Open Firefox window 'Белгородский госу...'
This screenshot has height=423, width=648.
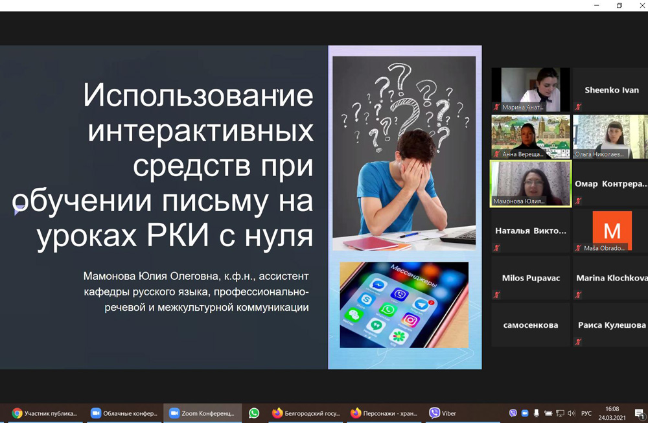tap(306, 413)
